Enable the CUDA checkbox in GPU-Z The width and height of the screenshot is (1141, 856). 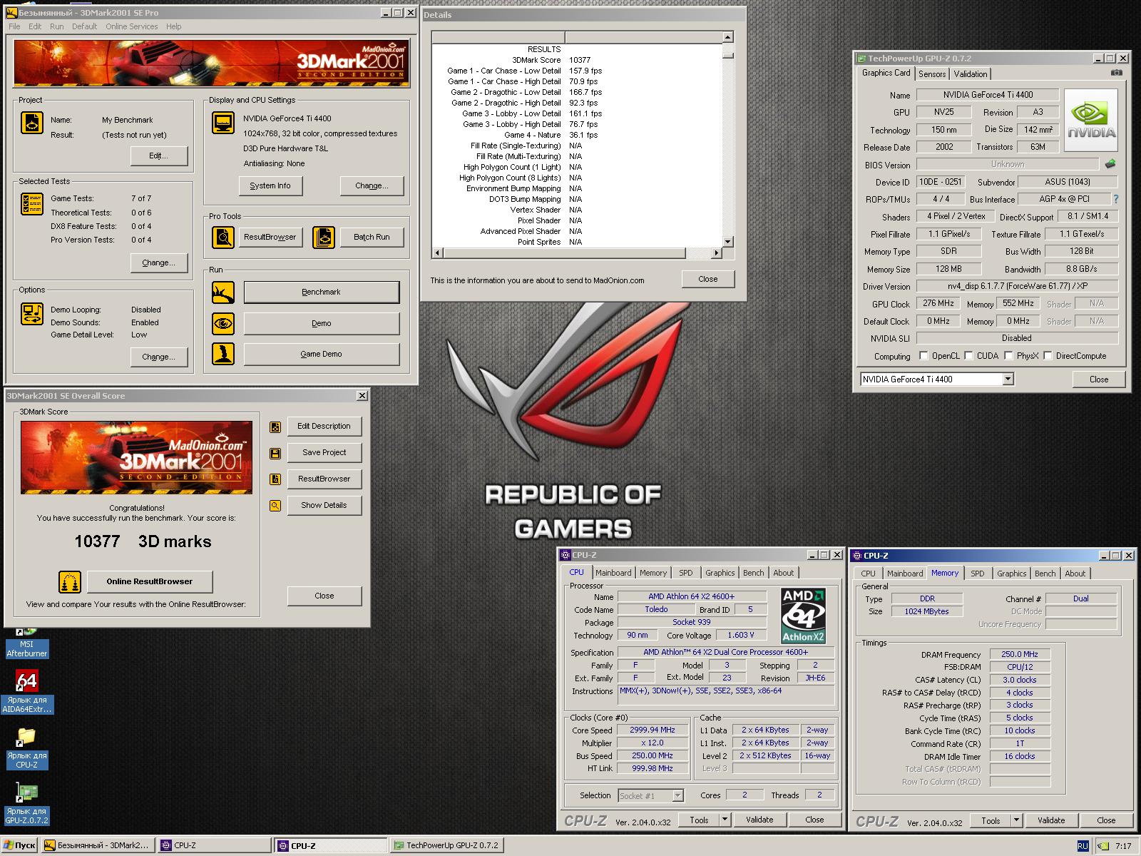(x=968, y=355)
